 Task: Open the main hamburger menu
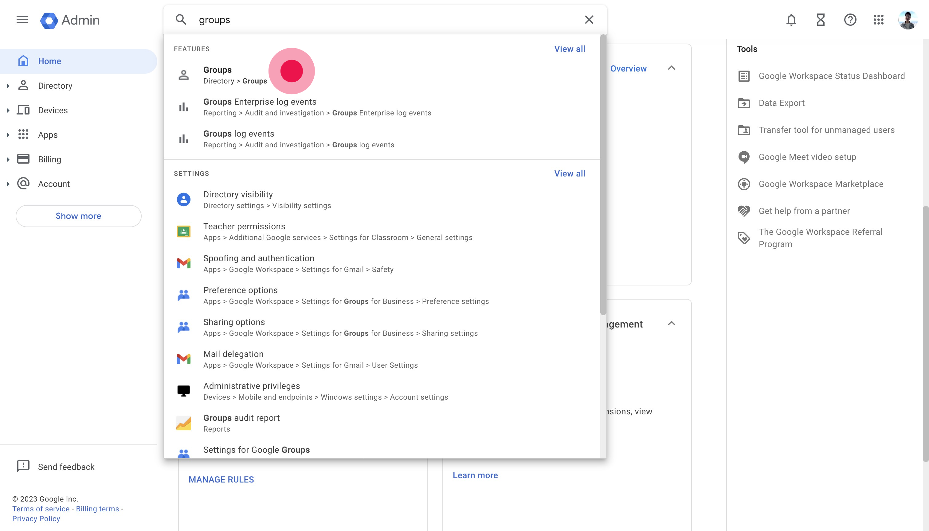click(x=22, y=20)
